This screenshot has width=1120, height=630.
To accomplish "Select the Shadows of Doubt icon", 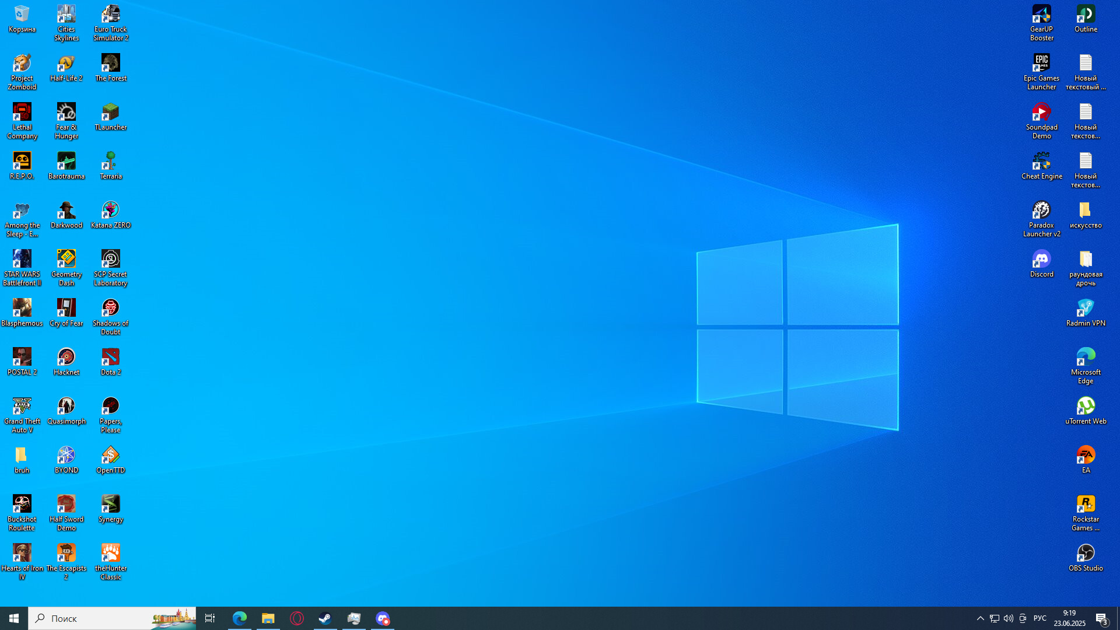I will 111,317.
